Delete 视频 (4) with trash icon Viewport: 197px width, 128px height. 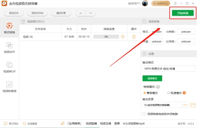coord(134,36)
